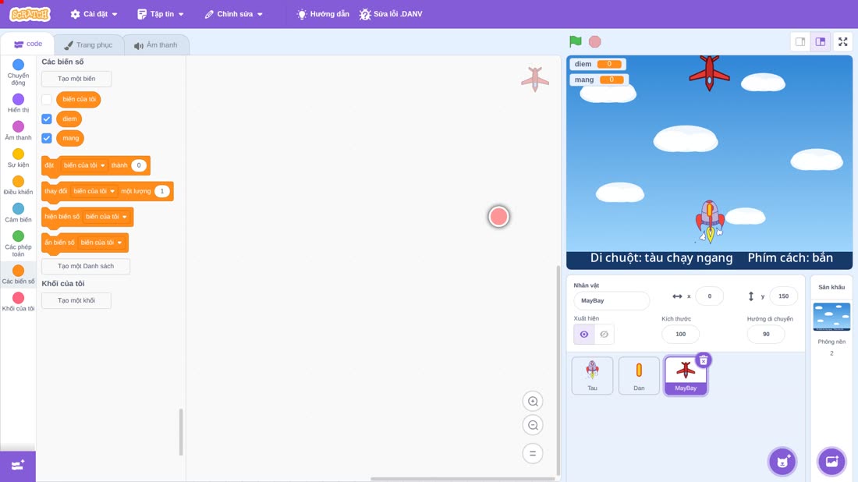Click the Scratch logo
Viewport: 858px width, 482px height.
(x=30, y=14)
